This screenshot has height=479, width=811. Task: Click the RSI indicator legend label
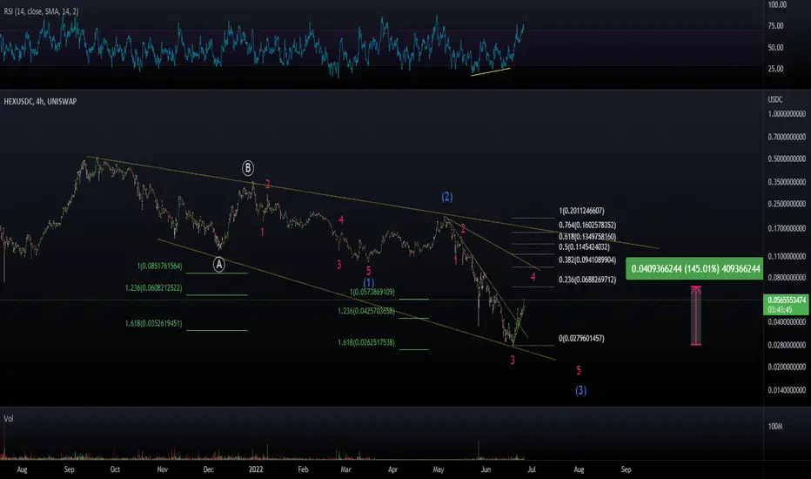(x=42, y=11)
